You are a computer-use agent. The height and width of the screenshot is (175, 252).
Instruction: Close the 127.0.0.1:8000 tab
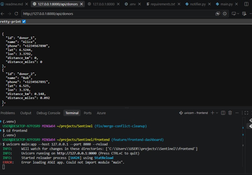(118, 4)
